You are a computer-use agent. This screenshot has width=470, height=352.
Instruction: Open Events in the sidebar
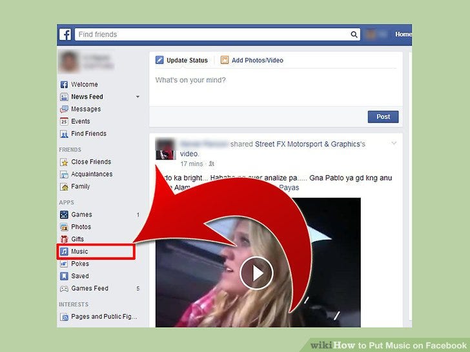(80, 121)
